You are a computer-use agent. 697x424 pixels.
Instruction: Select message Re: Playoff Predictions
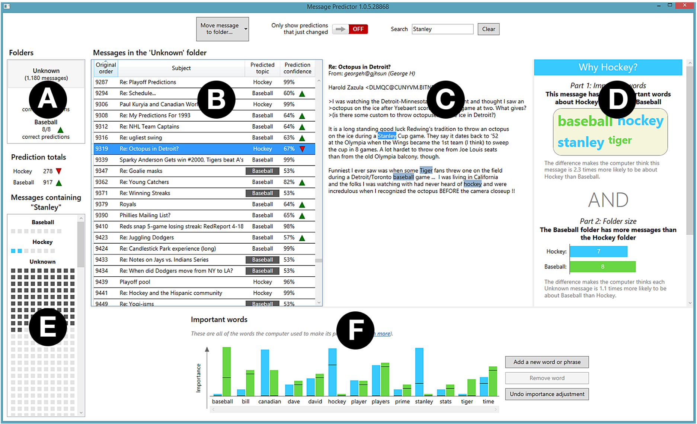point(204,82)
